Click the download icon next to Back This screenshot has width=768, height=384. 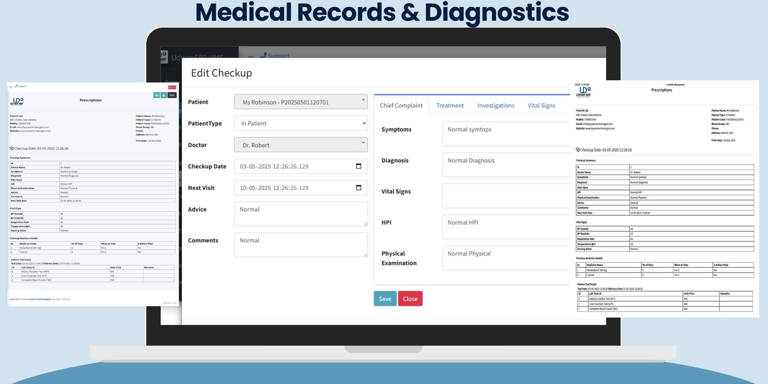(164, 95)
